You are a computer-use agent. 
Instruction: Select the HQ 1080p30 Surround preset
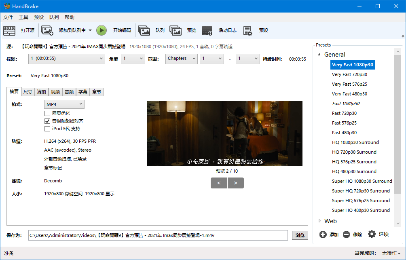tap(355, 142)
